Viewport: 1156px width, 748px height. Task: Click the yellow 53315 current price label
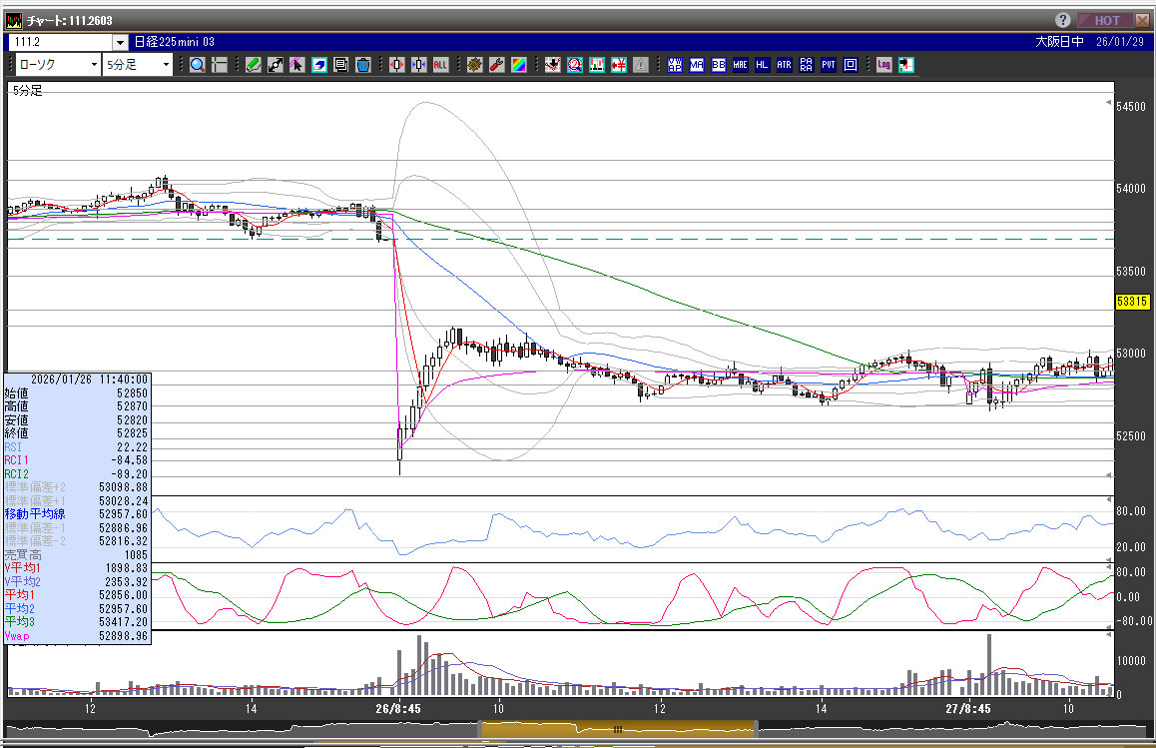[x=1131, y=303]
